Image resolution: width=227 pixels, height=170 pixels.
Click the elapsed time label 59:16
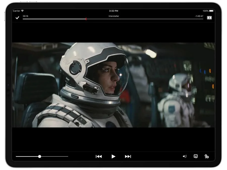tap(25, 16)
